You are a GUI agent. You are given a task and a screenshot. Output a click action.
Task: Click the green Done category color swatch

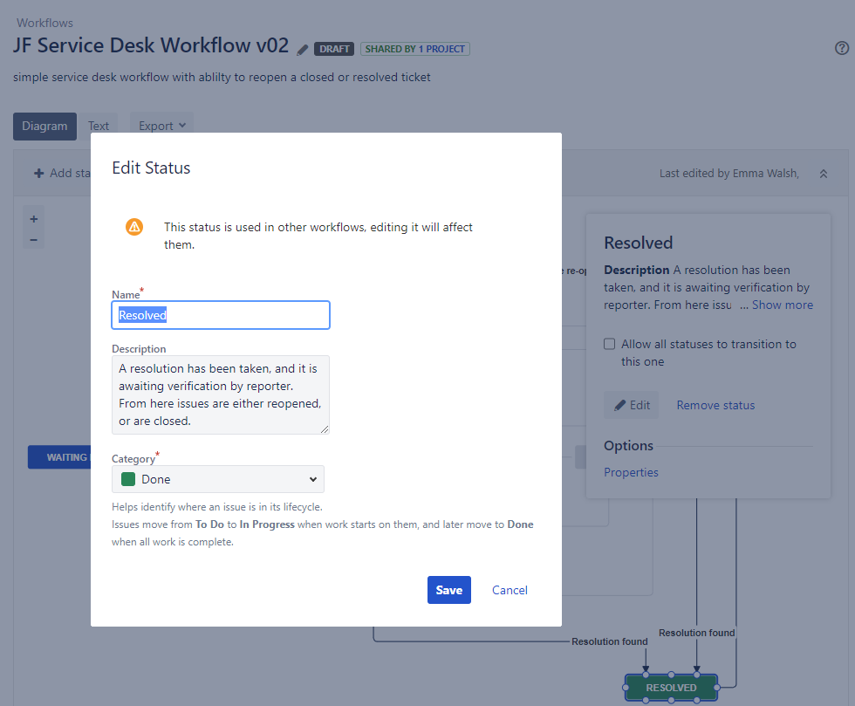pyautogui.click(x=128, y=479)
